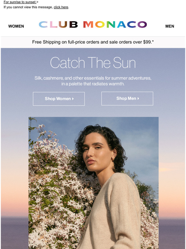Click the blue letter C at logo start
The image size is (186, 249).
click(43, 25)
